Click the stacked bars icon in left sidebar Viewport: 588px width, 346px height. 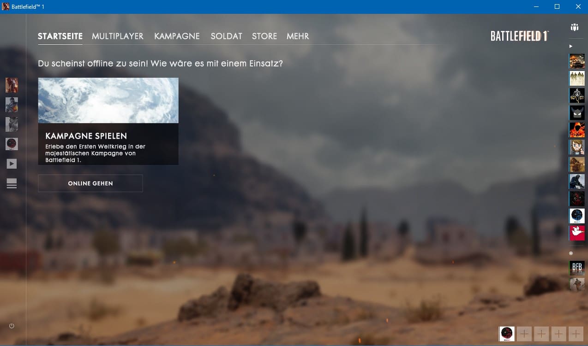12,183
